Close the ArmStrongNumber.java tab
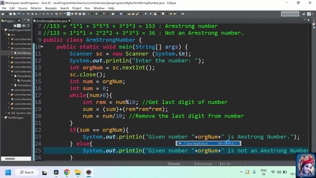Screen dimensions: 316x178 [x=69, y=21]
